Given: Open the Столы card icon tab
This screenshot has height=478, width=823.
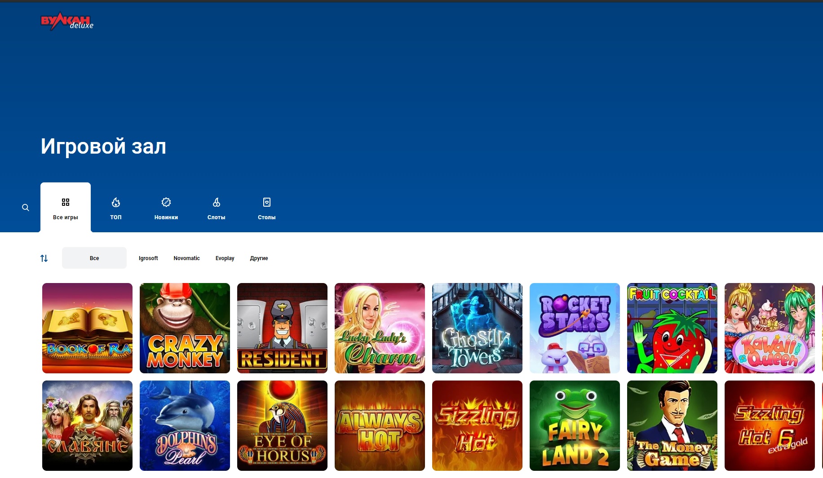Looking at the screenshot, I should pyautogui.click(x=267, y=208).
